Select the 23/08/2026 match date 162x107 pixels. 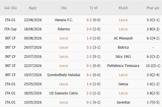(x=33, y=20)
